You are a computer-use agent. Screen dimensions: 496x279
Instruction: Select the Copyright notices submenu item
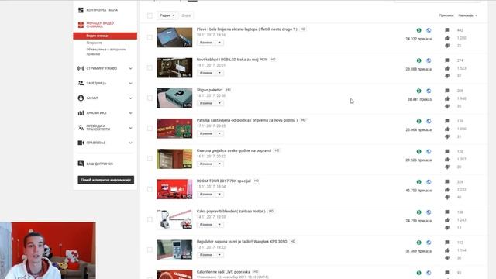tap(106, 52)
